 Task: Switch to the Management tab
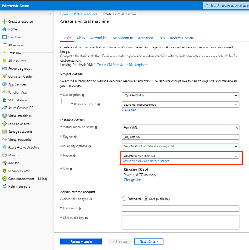pos(123,38)
